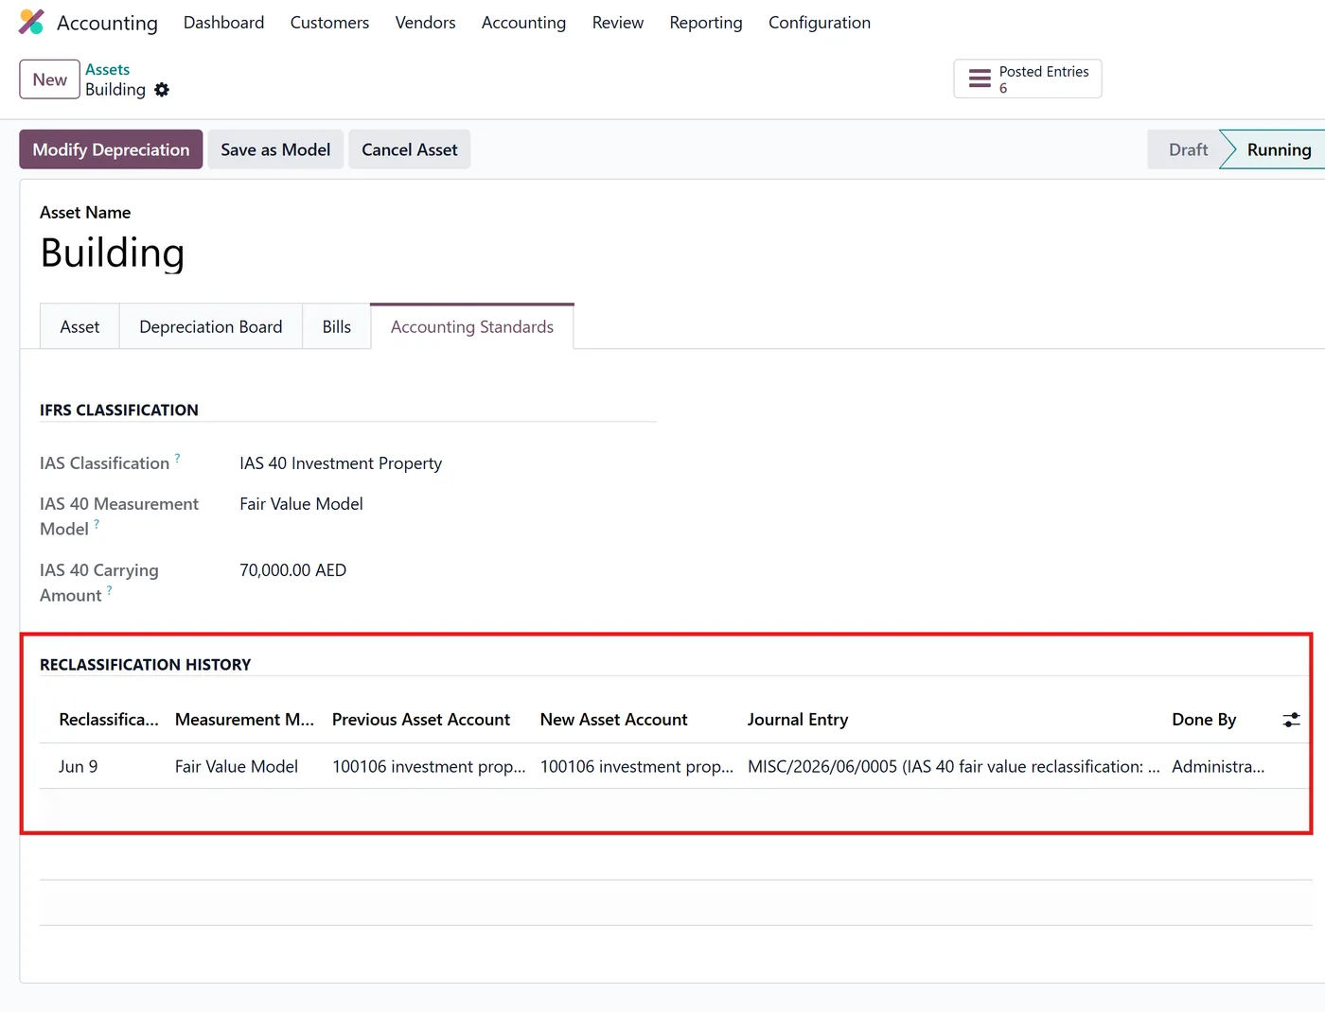The height and width of the screenshot is (1012, 1325).
Task: Click Fair Value Model cell in history row
Action: (x=237, y=766)
